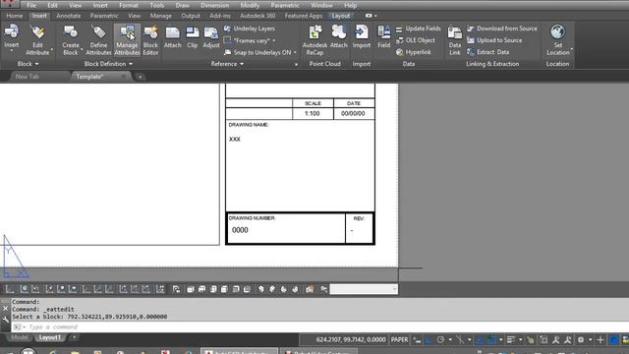Switch to the Annotate ribbon tab
The image size is (629, 354).
click(x=68, y=16)
